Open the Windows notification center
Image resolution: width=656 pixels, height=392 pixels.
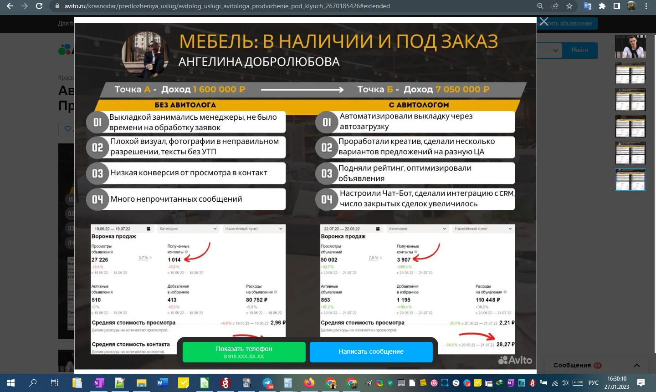coord(641,383)
